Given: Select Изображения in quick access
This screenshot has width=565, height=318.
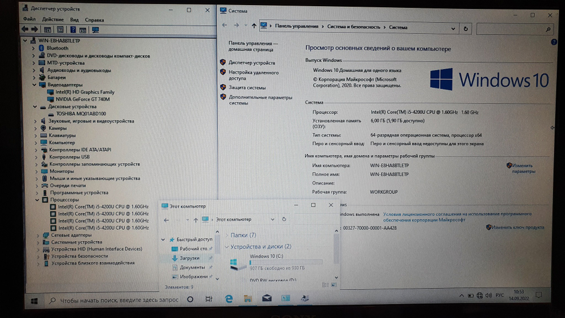Looking at the screenshot, I should 193,277.
